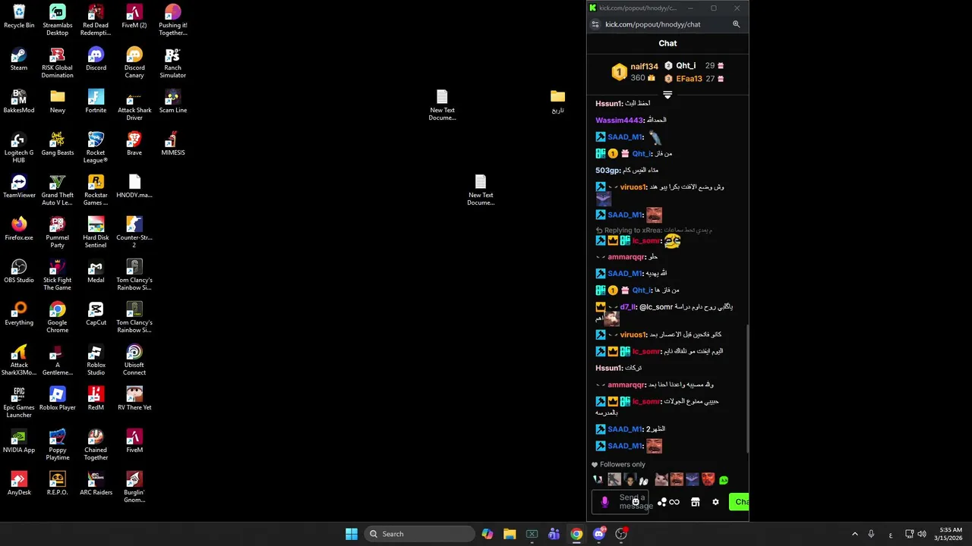972x546 pixels.
Task: Insert the green Kick smiley emote
Action: [x=724, y=480]
